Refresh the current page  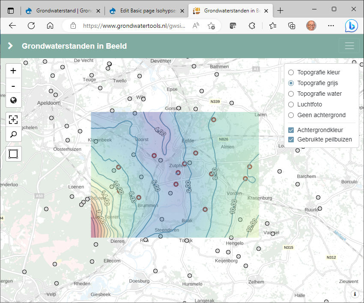[x=31, y=26]
